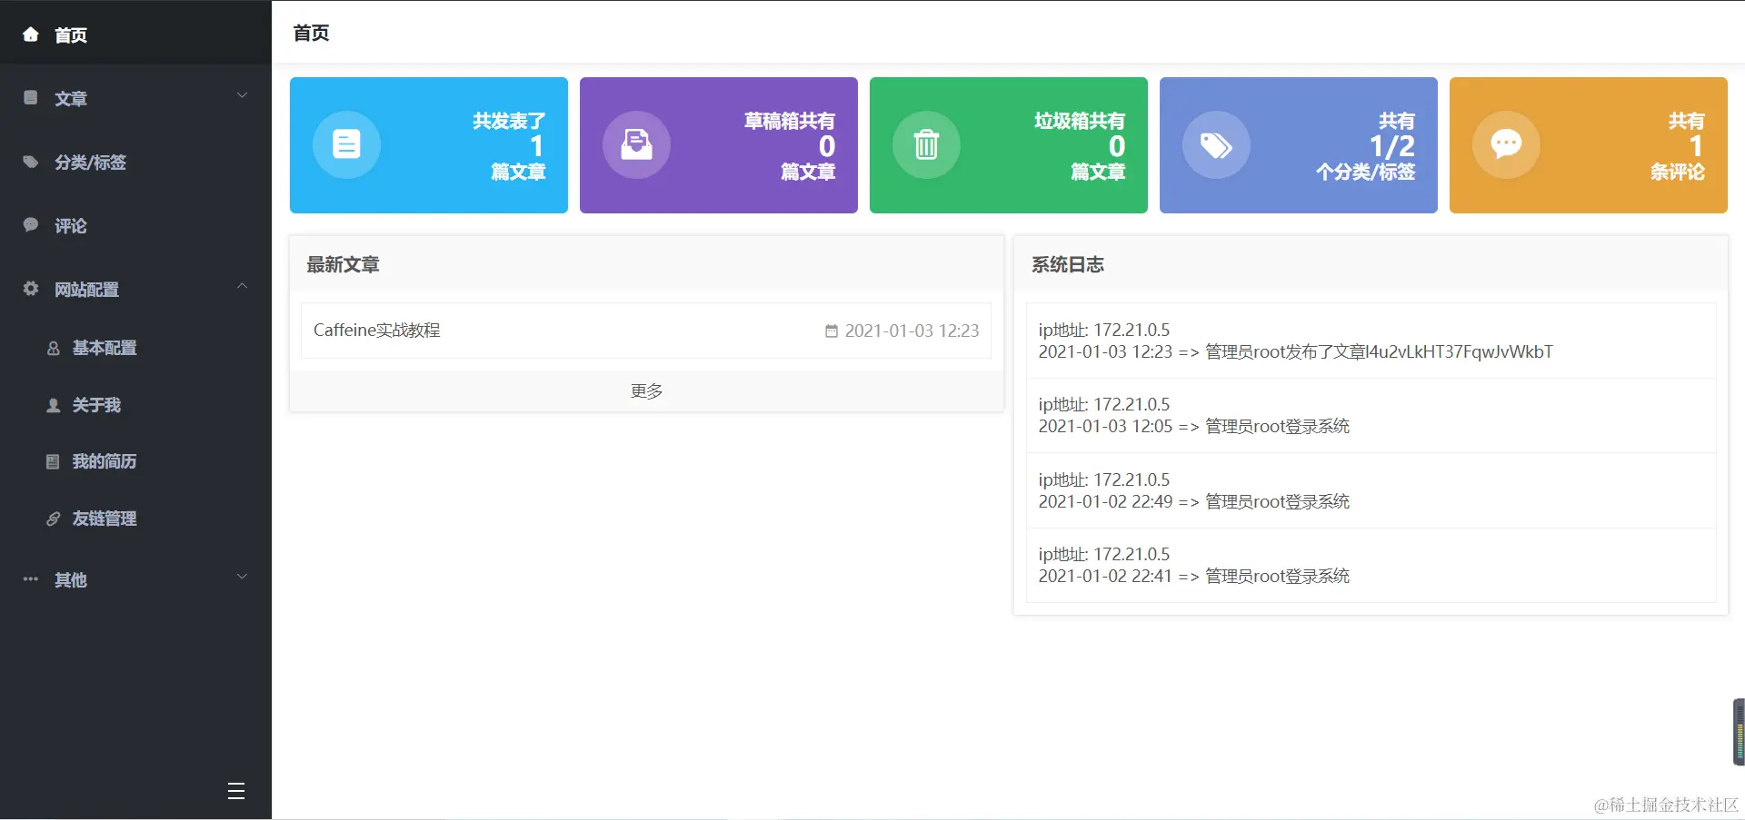Collapse the 网站配置 section
The image size is (1745, 820).
(x=242, y=286)
